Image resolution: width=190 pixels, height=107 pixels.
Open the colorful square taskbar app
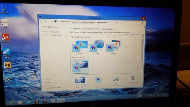(45, 101)
